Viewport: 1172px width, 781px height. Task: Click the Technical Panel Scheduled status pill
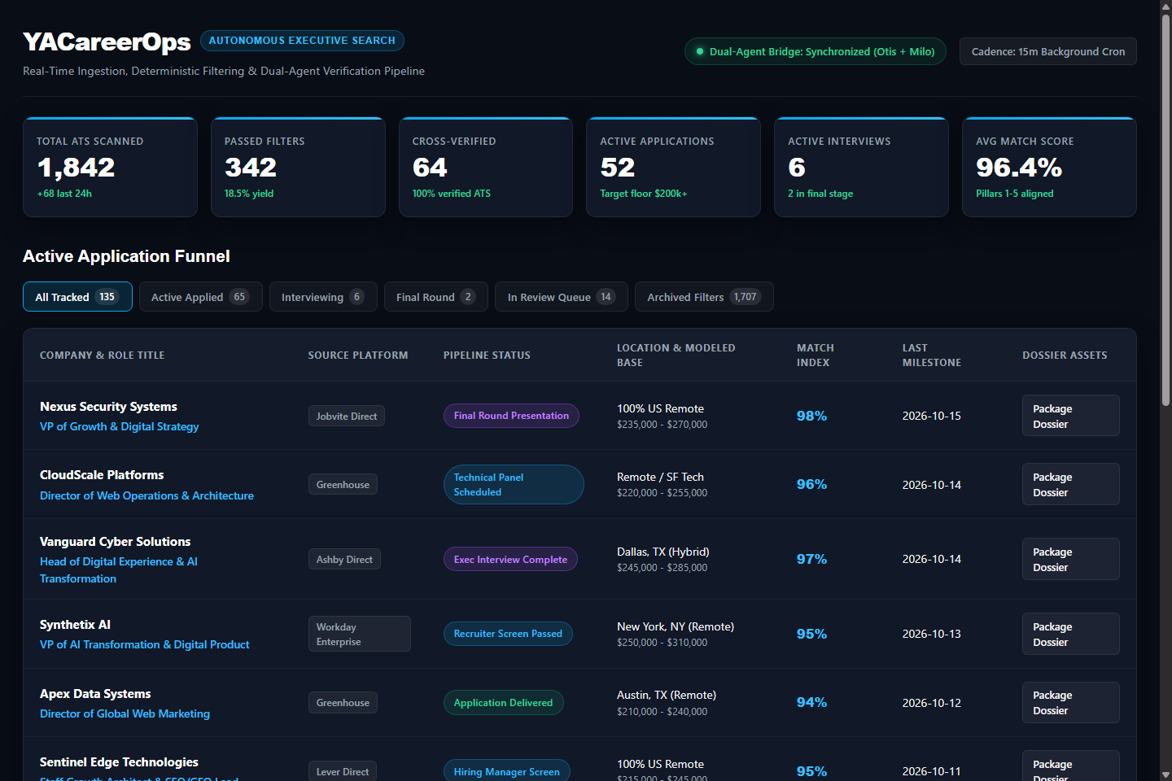pos(514,484)
